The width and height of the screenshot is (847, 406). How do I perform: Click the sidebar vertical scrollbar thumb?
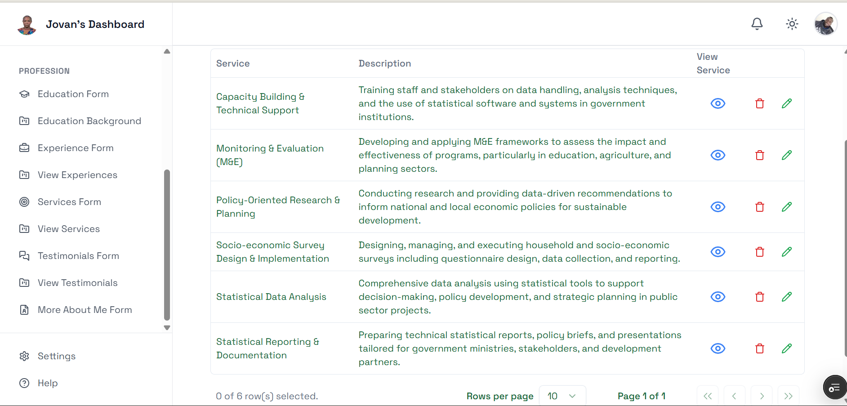click(x=167, y=245)
